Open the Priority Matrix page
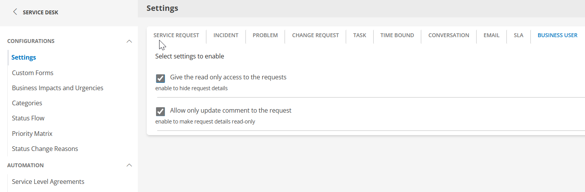This screenshot has width=585, height=192. point(32,134)
